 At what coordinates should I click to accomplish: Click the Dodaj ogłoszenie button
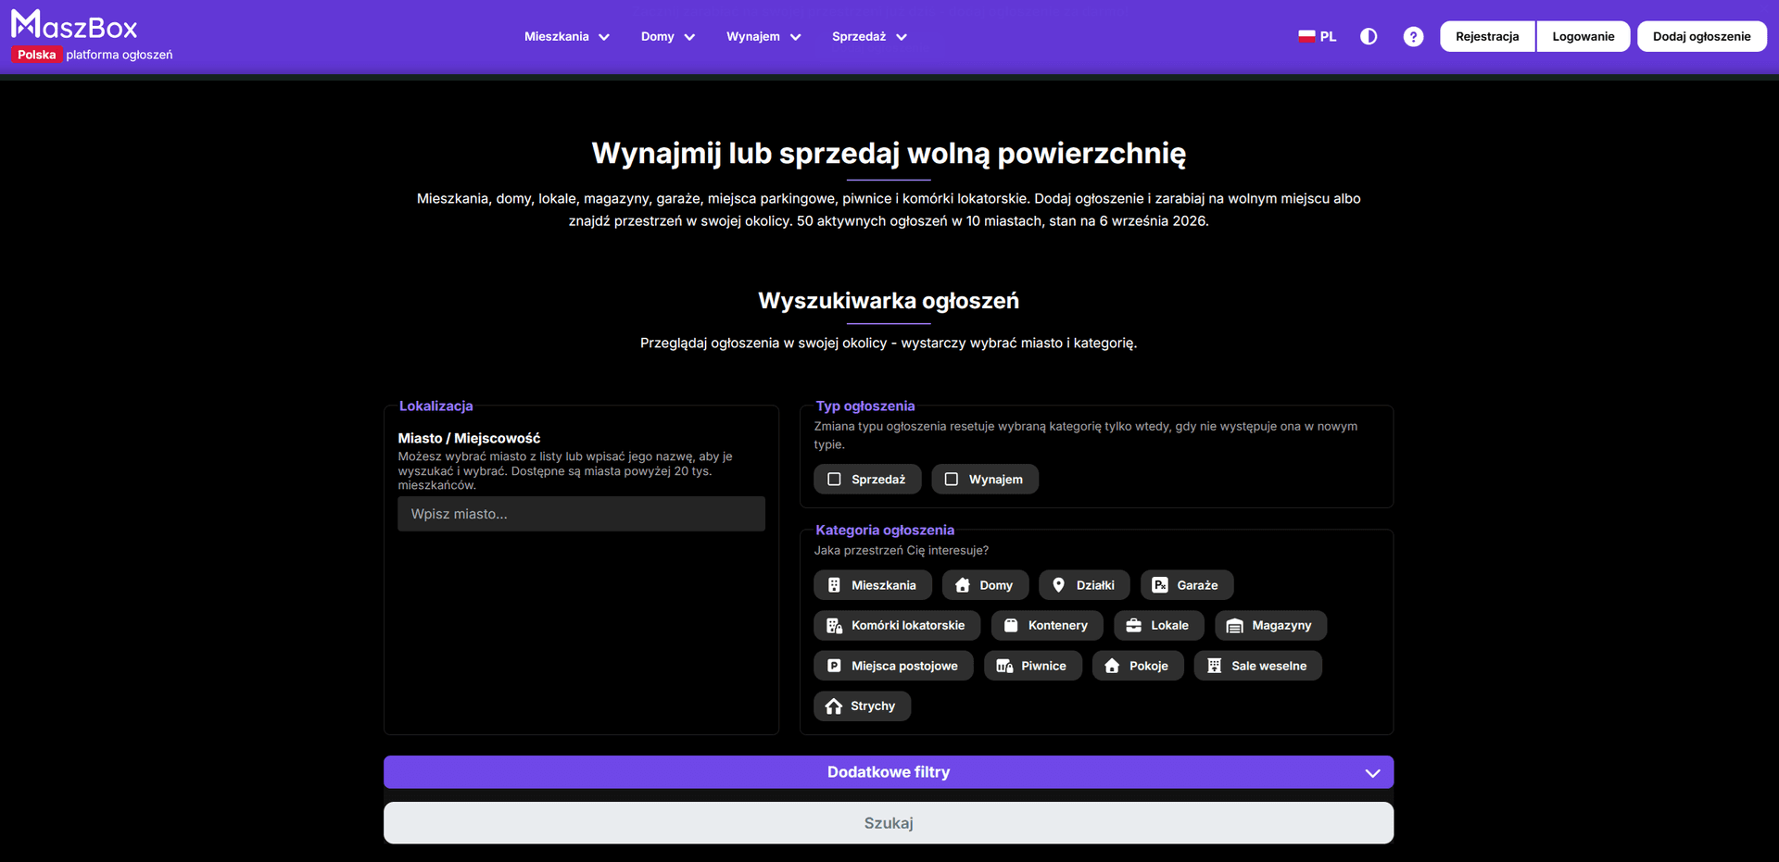1702,36
